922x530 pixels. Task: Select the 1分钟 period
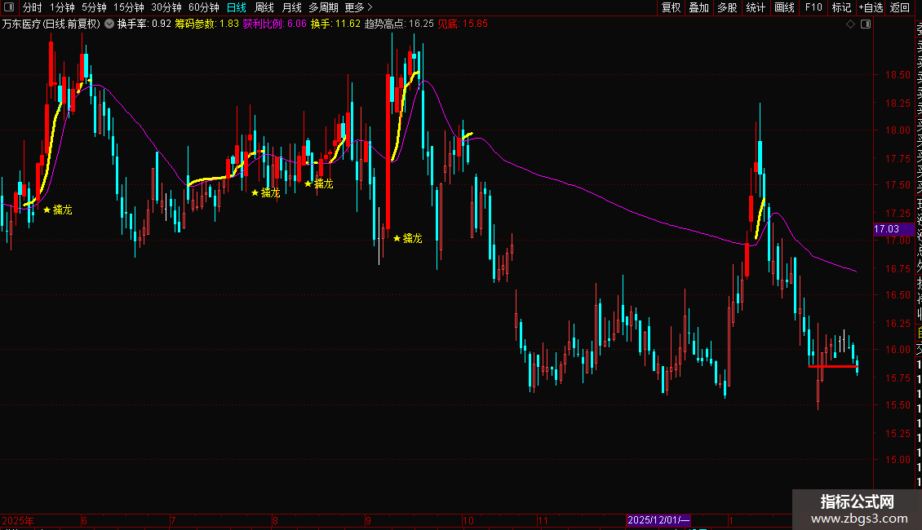point(62,7)
